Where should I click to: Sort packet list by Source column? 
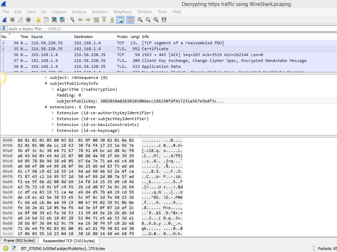coord(51,37)
